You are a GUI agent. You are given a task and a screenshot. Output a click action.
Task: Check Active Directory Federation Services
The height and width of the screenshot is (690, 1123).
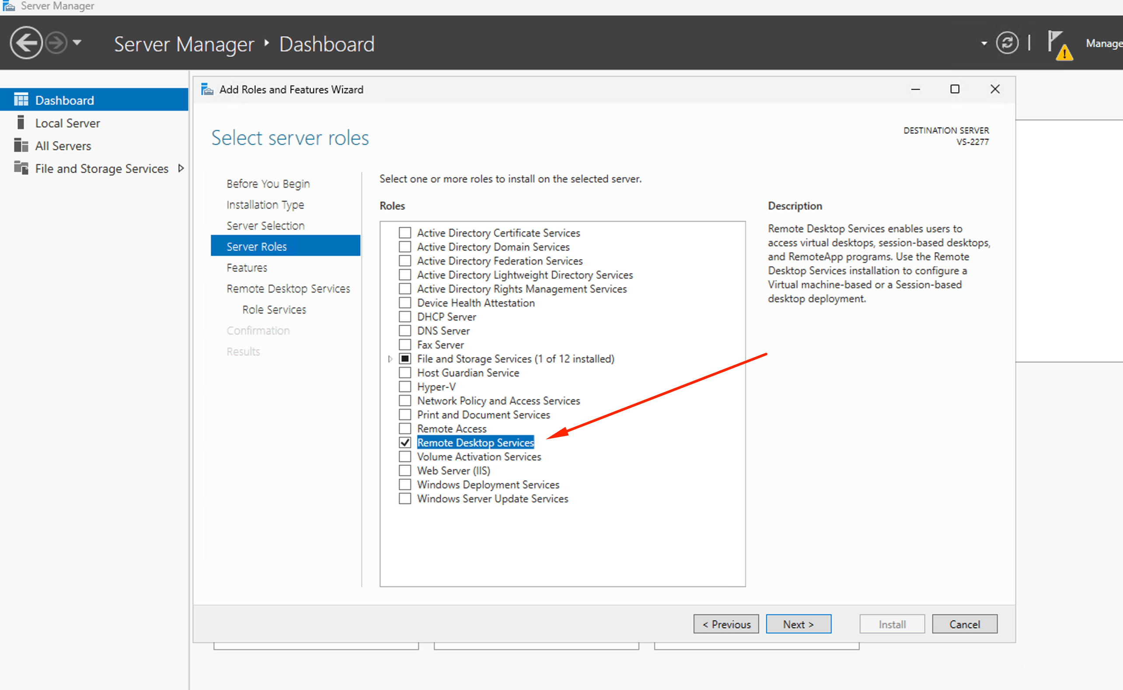click(x=405, y=261)
